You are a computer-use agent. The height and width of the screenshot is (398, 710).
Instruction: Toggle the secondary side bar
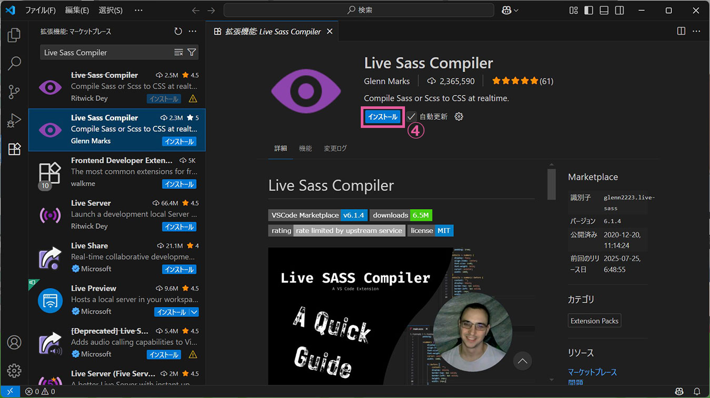point(620,11)
